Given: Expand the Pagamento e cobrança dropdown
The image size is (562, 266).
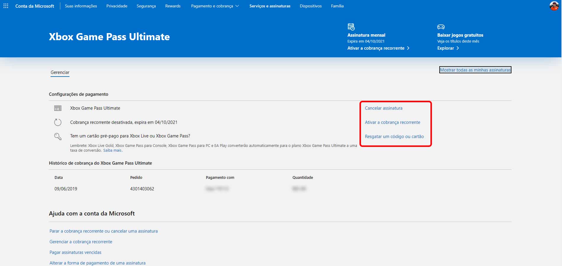Looking at the screenshot, I should tap(215, 6).
